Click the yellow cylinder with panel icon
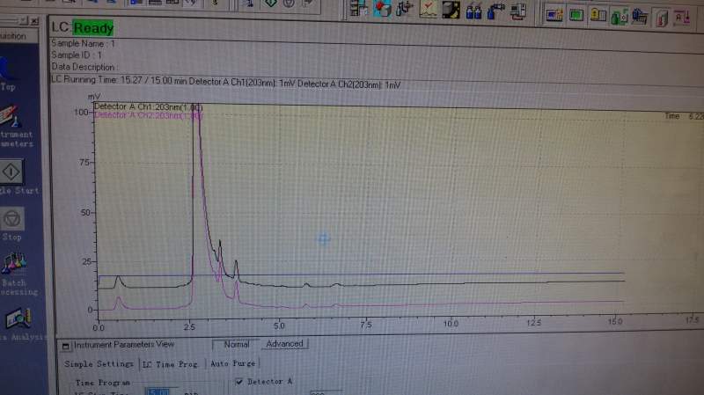 coord(598,16)
